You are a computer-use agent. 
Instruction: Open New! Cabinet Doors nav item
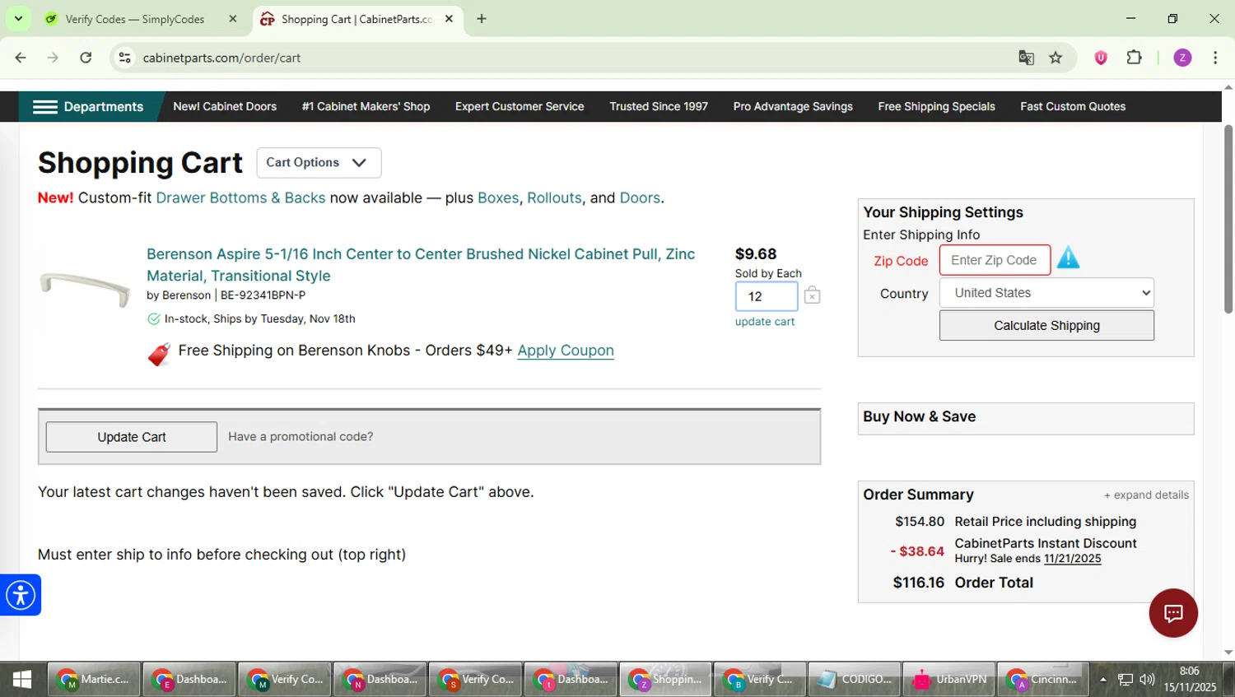[x=225, y=107]
